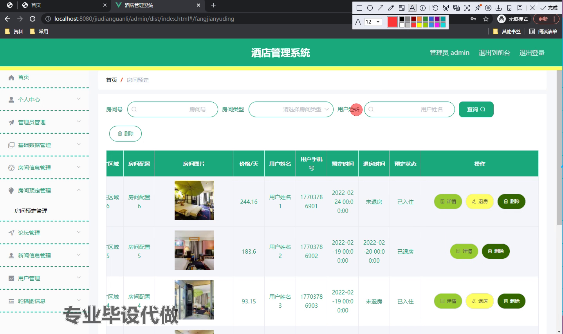Screen dimensions: 563x334
Task: Expand the 论坛管理 sidebar menu
Action: tap(44, 233)
